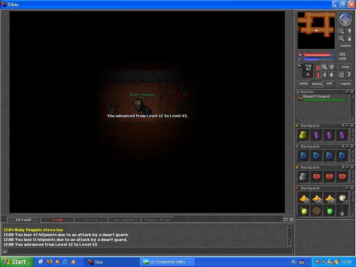Screen dimensions: 356x267
Task: Launch Internet Explorer from quick launch
Action: click(65, 261)
